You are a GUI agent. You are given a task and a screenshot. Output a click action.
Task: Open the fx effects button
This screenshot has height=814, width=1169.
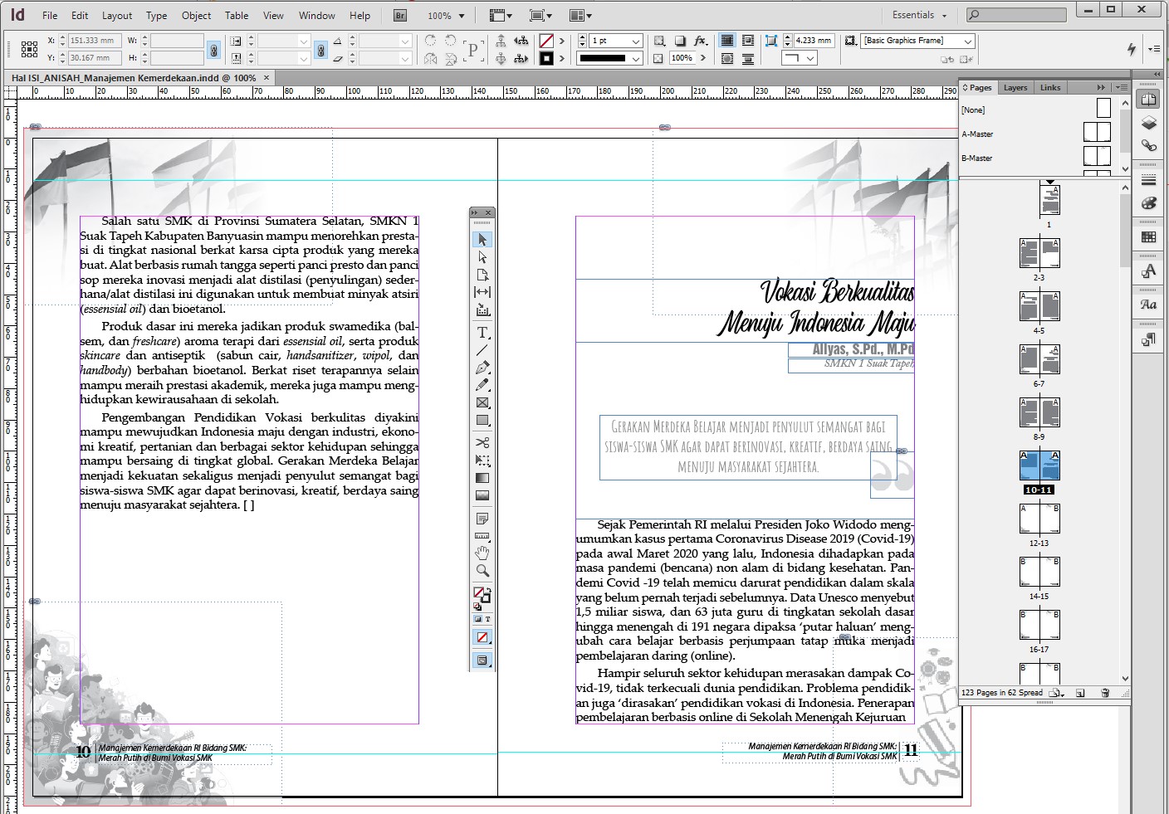(700, 41)
